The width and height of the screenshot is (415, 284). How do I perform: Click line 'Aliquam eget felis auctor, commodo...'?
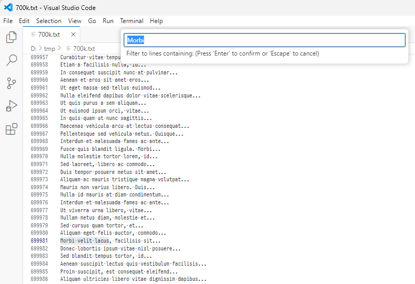113,233
